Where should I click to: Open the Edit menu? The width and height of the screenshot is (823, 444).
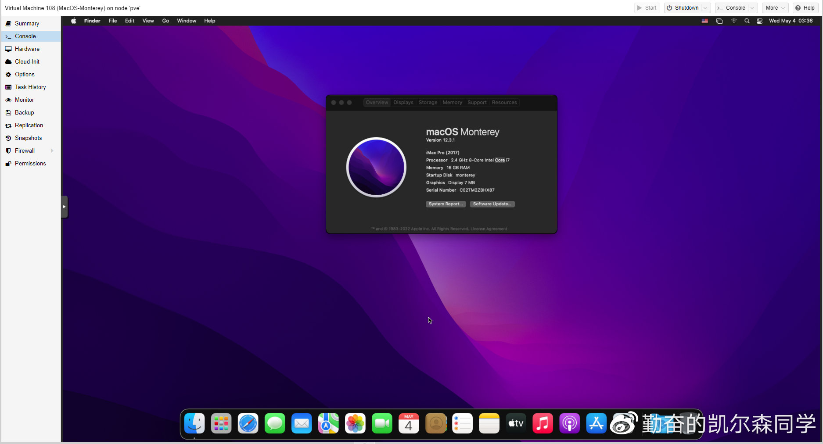click(x=129, y=21)
